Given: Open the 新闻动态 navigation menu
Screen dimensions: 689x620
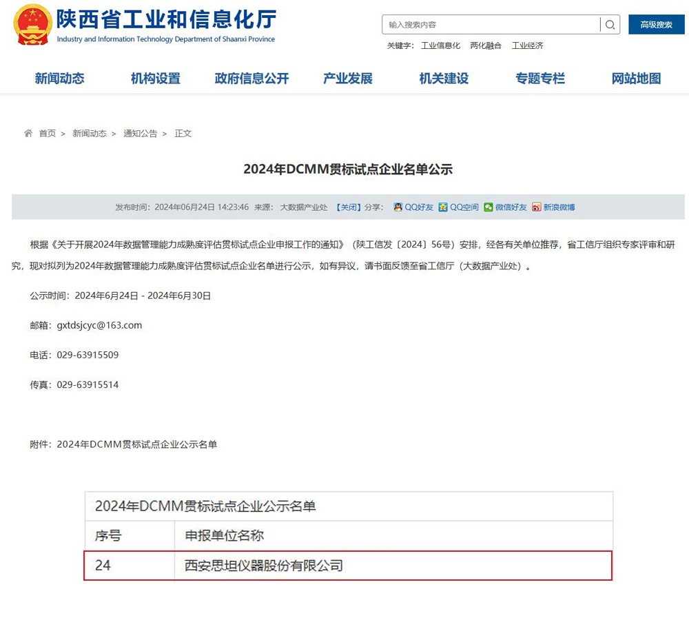Looking at the screenshot, I should pos(59,79).
